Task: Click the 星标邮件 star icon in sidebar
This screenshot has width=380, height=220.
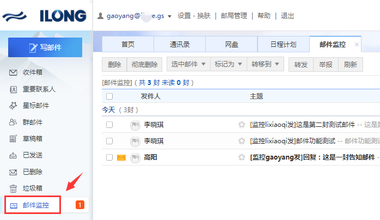Action: click(x=14, y=106)
